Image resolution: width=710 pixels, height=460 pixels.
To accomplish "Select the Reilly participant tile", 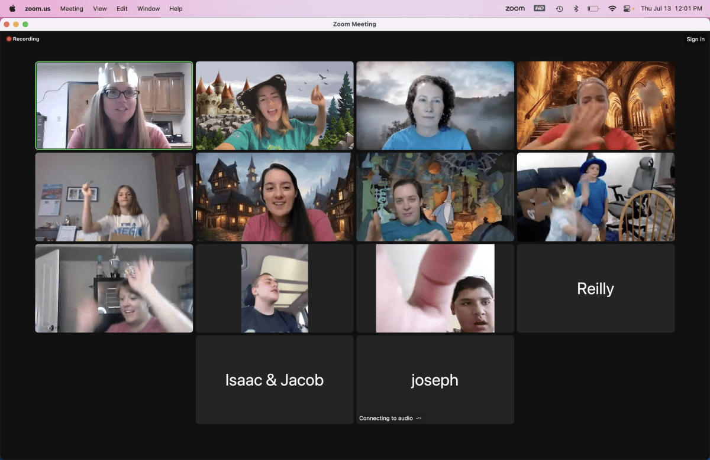I will 595,289.
